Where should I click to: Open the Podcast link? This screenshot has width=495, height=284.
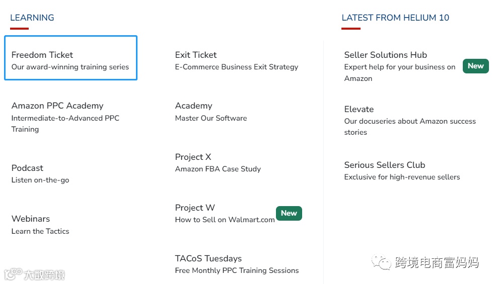27,168
